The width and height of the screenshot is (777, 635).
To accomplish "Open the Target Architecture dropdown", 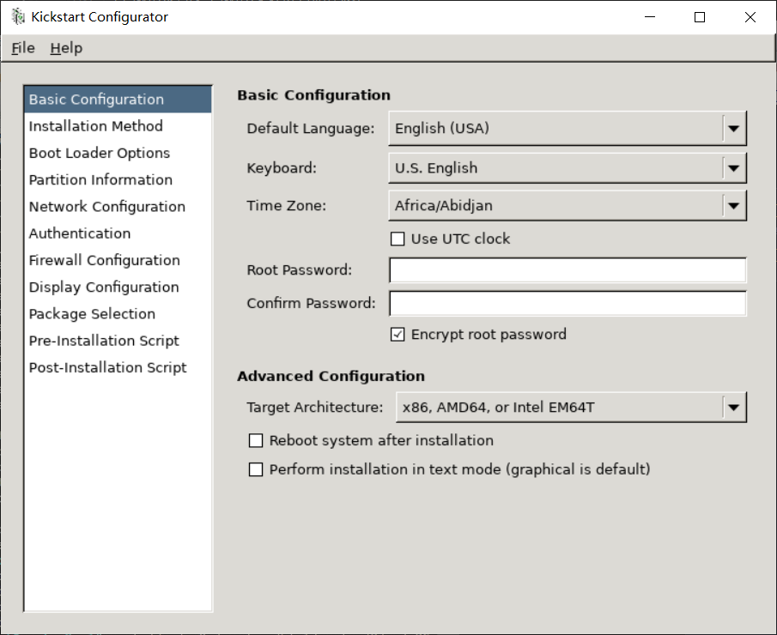I will point(733,408).
